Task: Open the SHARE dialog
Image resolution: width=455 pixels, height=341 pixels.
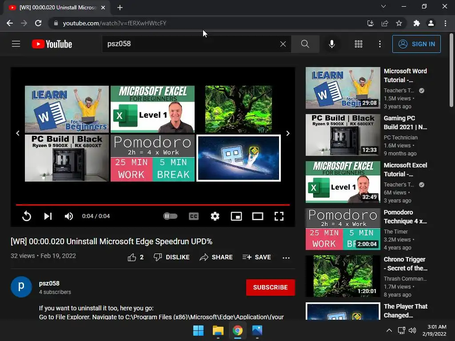Action: pos(216,257)
